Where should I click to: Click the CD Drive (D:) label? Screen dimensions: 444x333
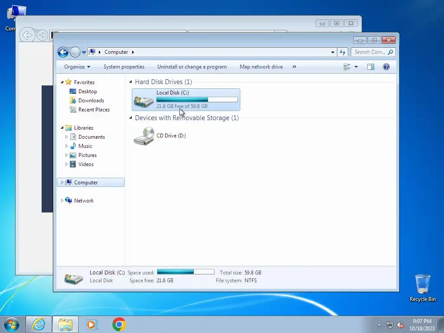pos(171,136)
